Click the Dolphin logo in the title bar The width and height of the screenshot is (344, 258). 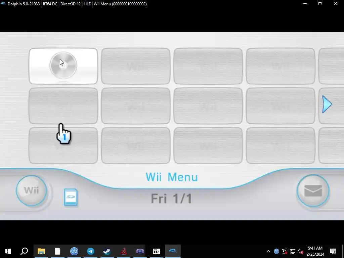3,4
